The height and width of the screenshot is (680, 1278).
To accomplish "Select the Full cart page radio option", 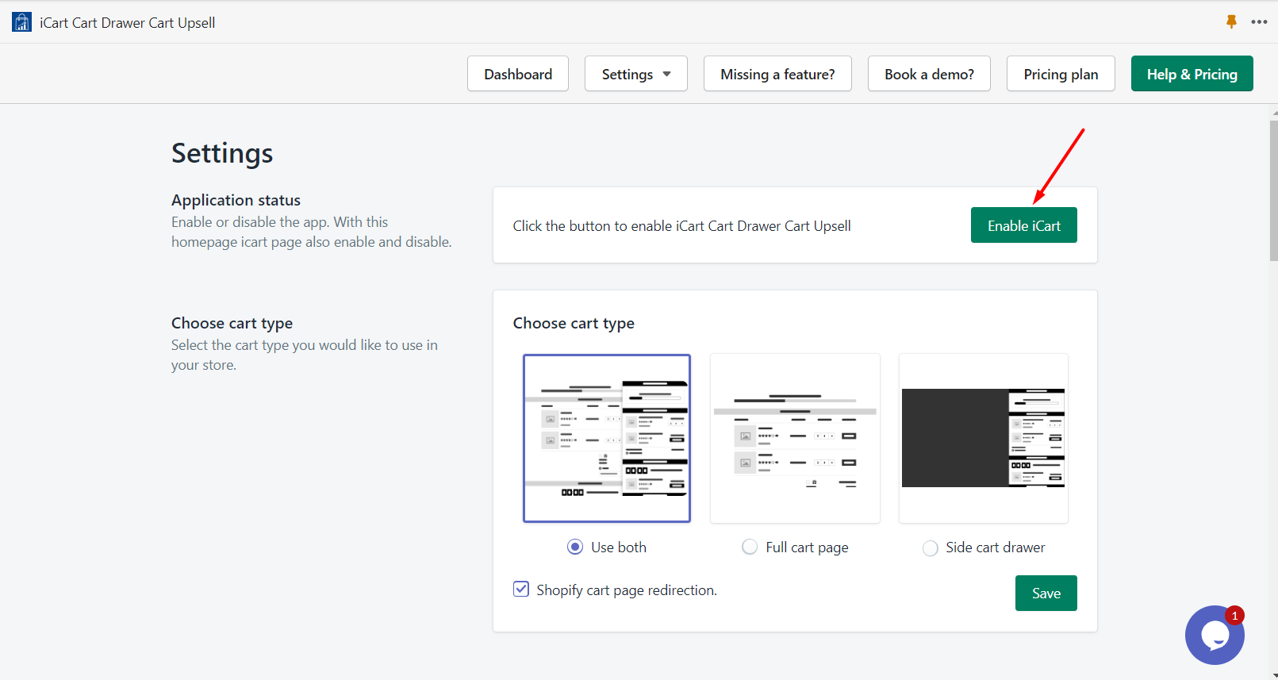I will (750, 547).
